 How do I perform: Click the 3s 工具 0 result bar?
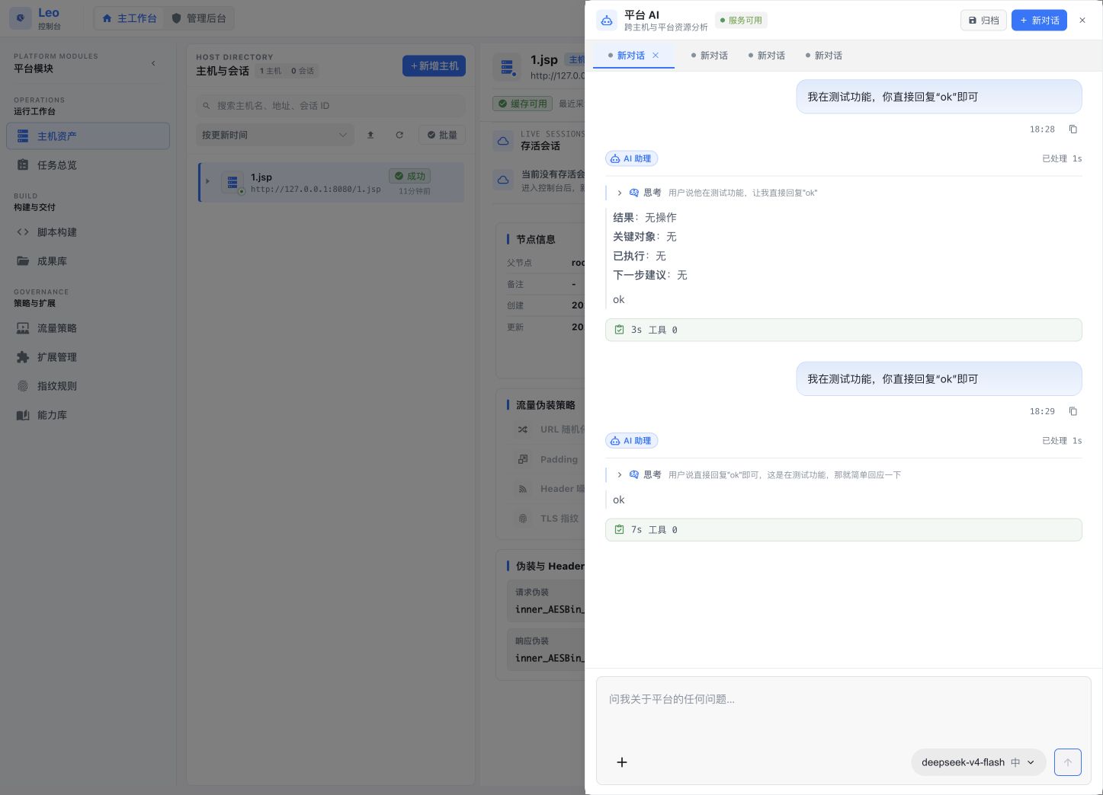(x=843, y=330)
